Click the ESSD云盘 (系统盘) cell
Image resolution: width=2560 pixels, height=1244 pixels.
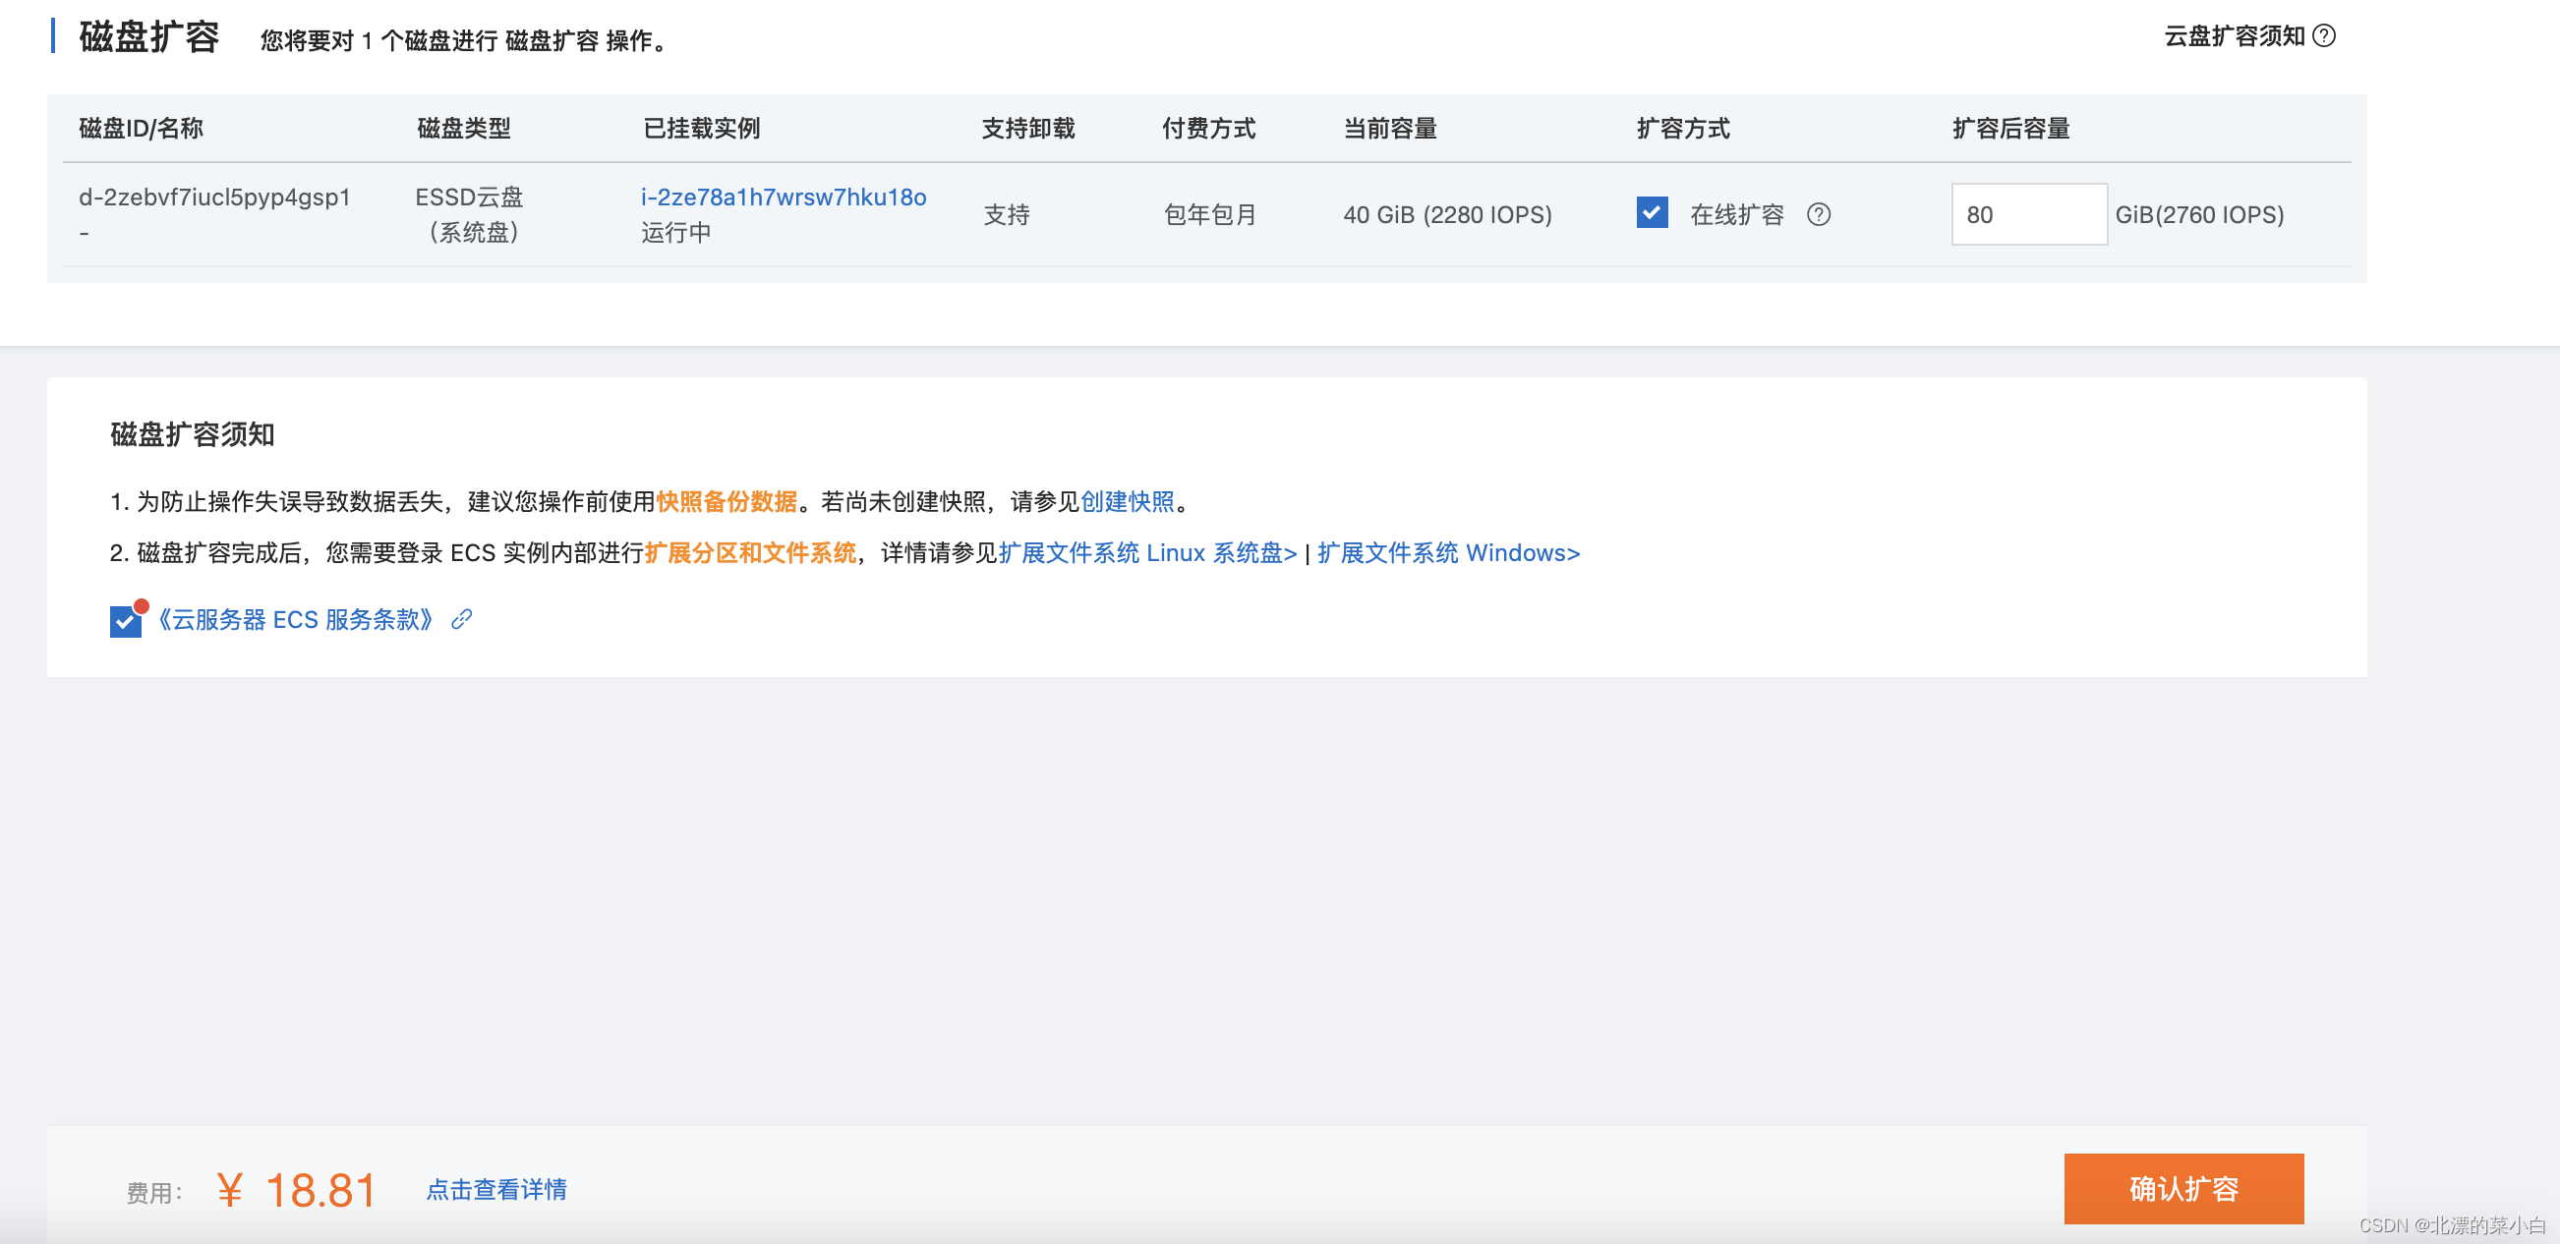(x=471, y=214)
